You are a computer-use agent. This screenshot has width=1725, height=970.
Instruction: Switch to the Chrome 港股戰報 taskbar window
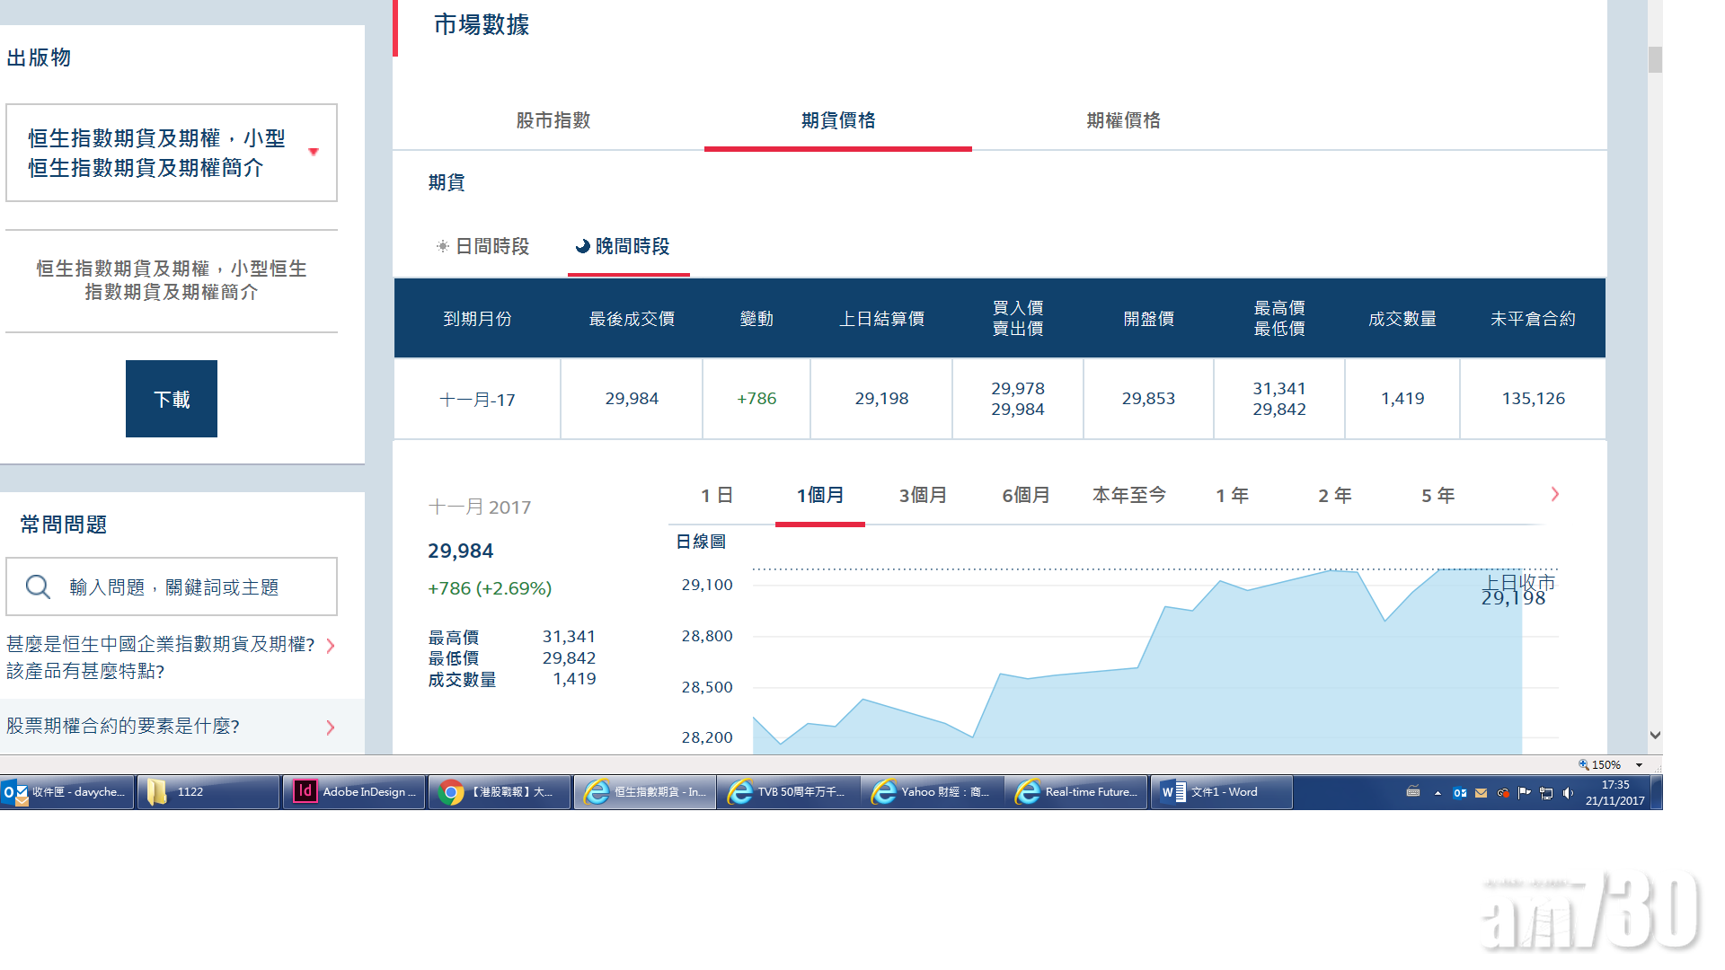pos(500,792)
